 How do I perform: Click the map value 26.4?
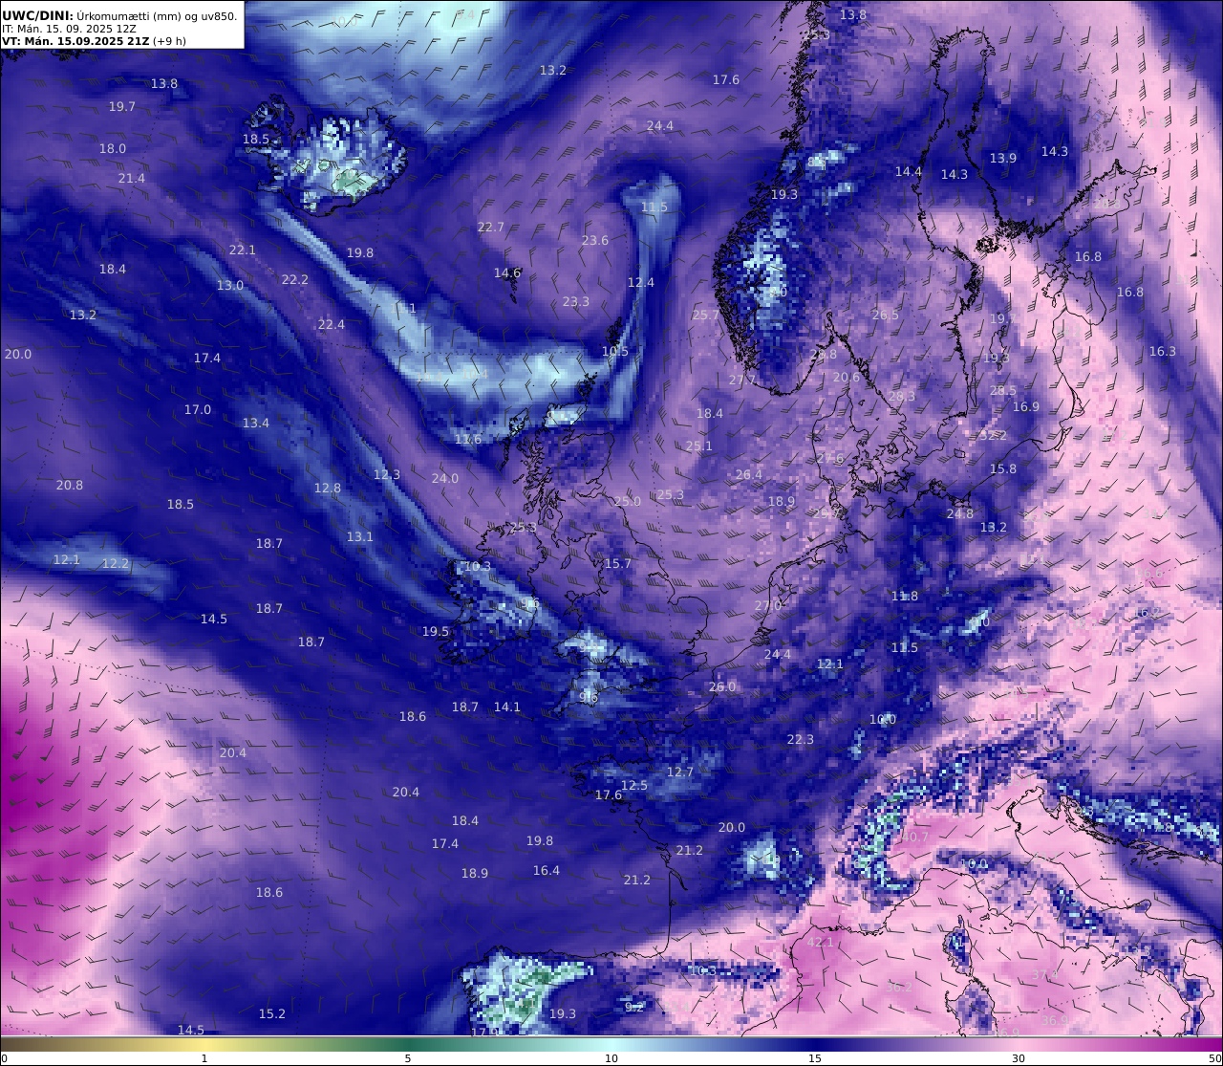pos(749,475)
